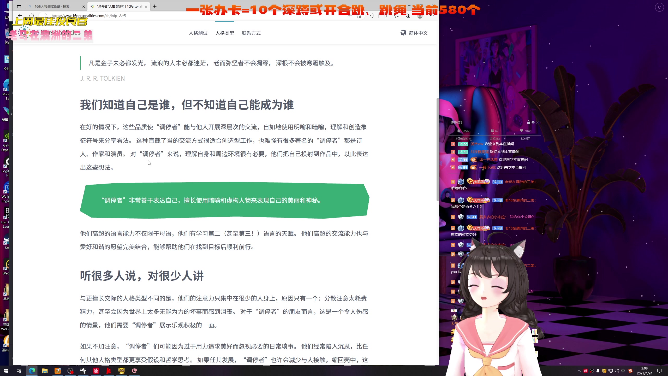Open the Edge profile avatar
This screenshot has height=376, width=668.
420,16
